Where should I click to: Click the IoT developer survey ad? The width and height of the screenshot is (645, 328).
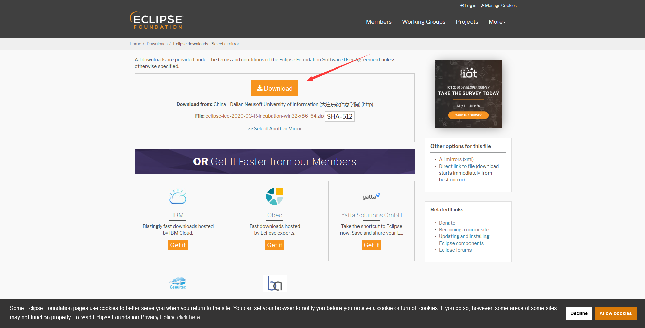468,94
